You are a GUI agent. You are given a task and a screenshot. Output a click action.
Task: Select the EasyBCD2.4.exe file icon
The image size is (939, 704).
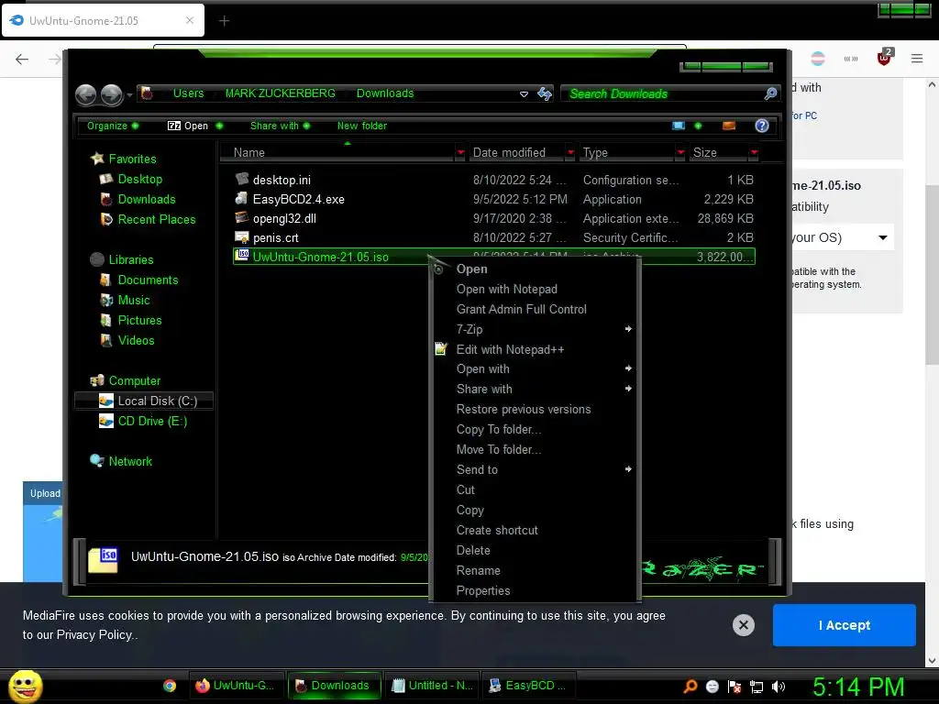[x=242, y=198]
